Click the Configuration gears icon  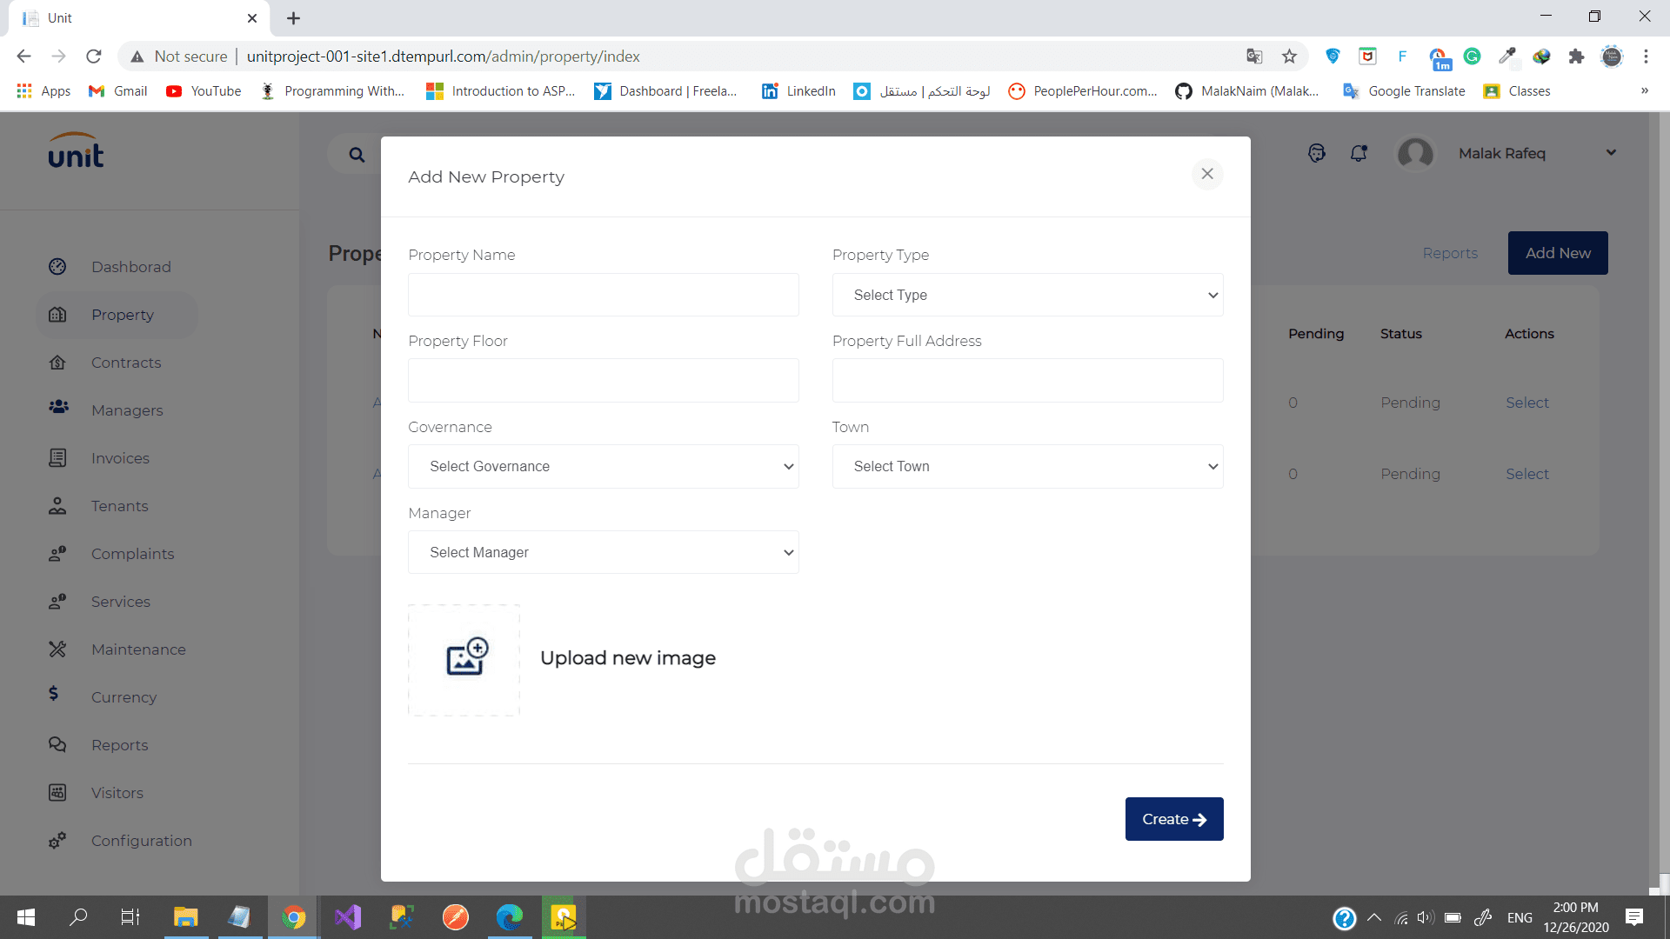pyautogui.click(x=57, y=841)
